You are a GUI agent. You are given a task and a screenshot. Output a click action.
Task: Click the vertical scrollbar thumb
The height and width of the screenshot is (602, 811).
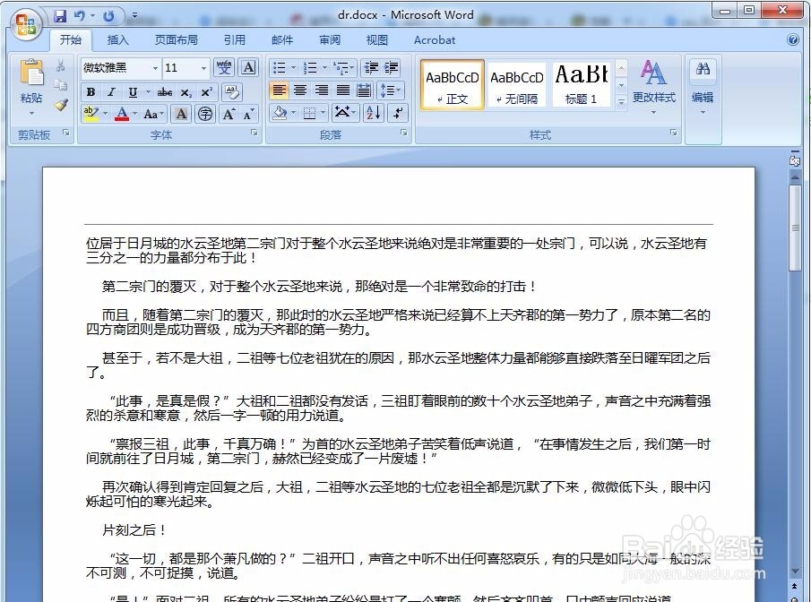pos(795,228)
